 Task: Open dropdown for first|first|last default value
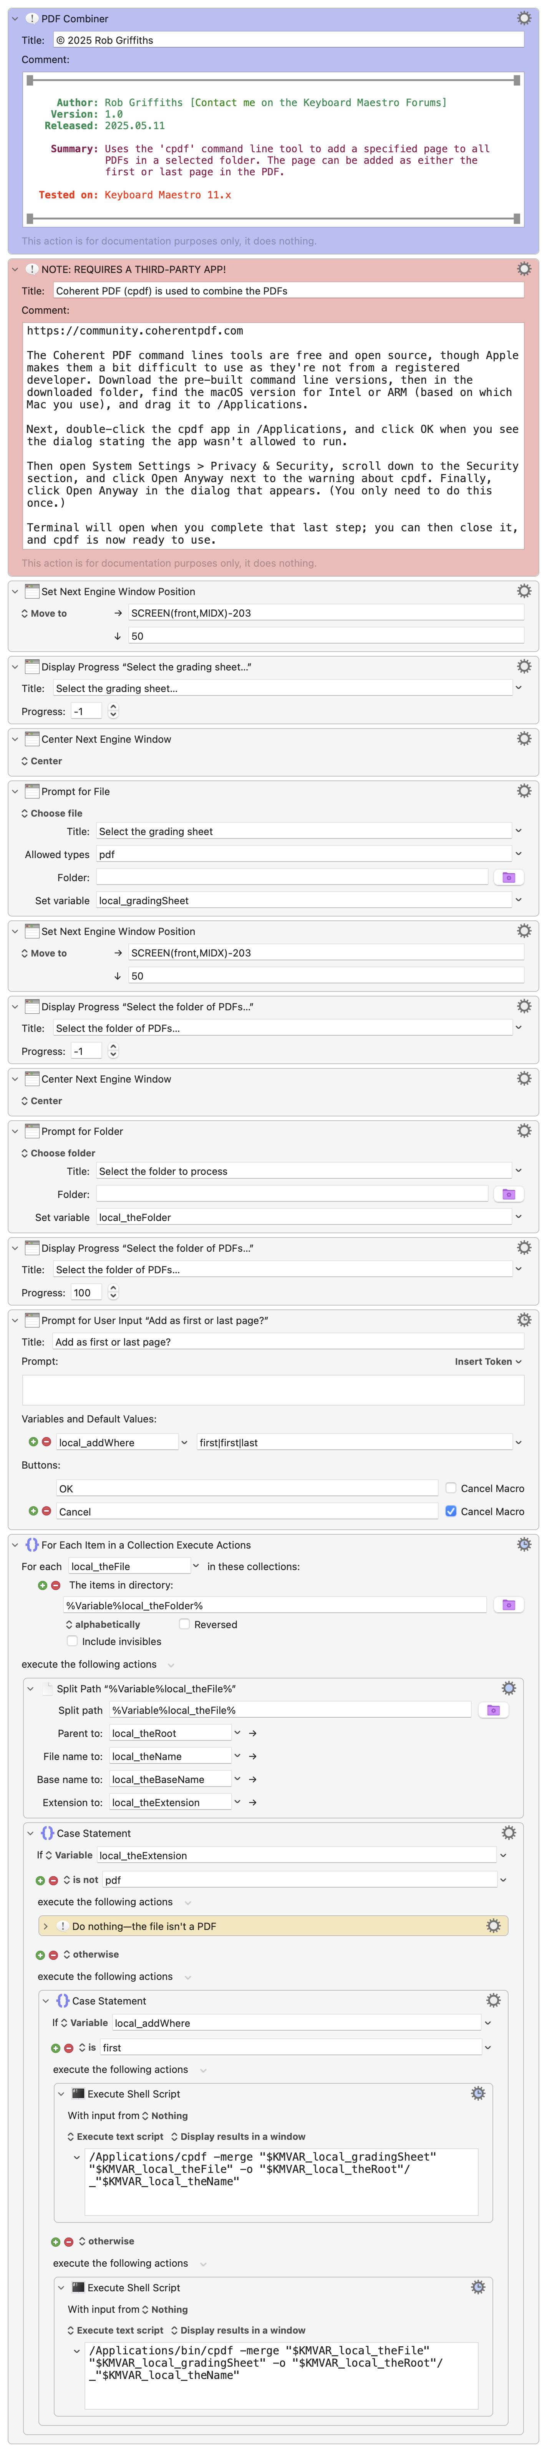click(x=519, y=1442)
